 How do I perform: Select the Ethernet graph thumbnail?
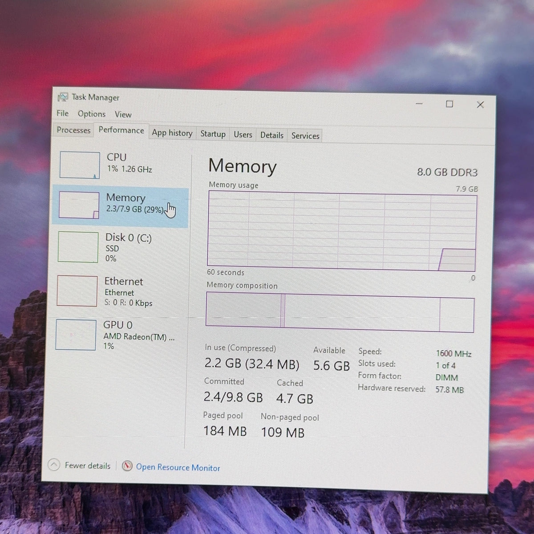coord(77,291)
